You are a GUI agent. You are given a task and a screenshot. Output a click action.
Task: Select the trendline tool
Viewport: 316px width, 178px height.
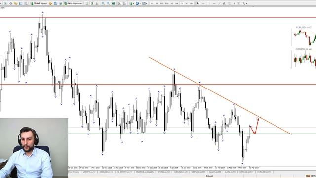(x=219, y=3)
